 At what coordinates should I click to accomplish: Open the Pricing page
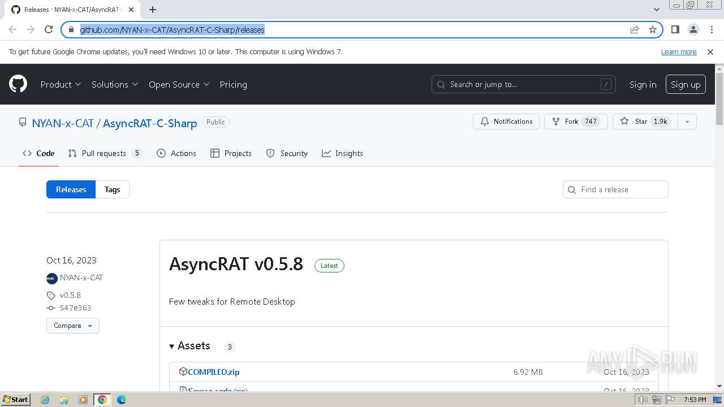click(233, 84)
